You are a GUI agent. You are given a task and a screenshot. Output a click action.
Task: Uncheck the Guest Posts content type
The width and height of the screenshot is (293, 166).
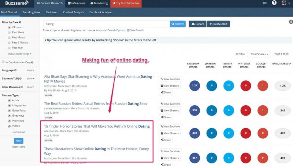tap(9, 110)
